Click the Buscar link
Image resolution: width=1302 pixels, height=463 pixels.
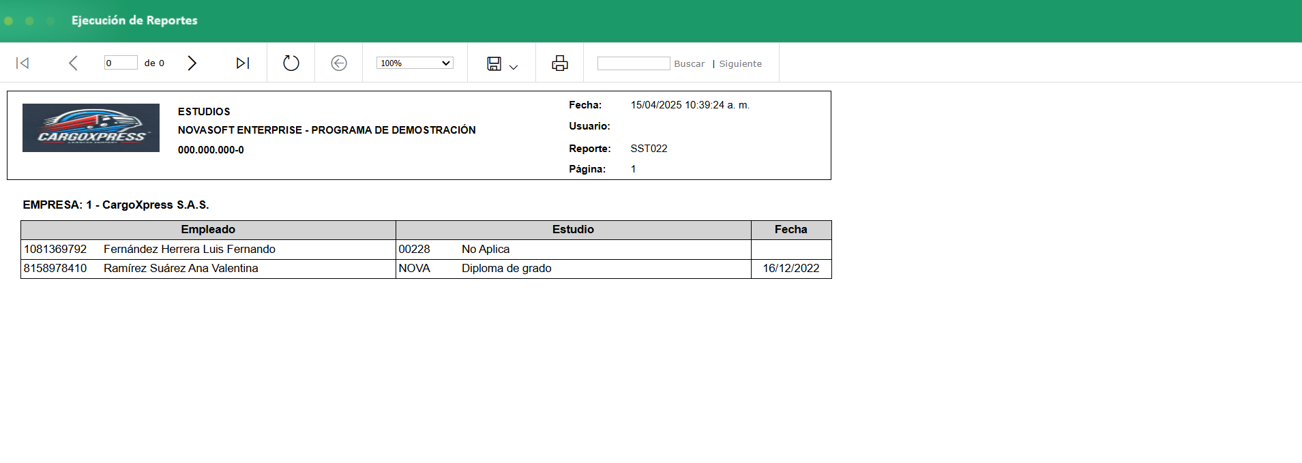690,63
